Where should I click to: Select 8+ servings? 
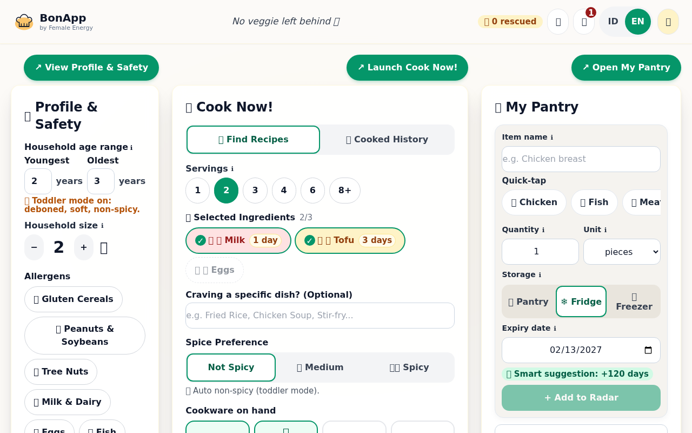(x=345, y=191)
